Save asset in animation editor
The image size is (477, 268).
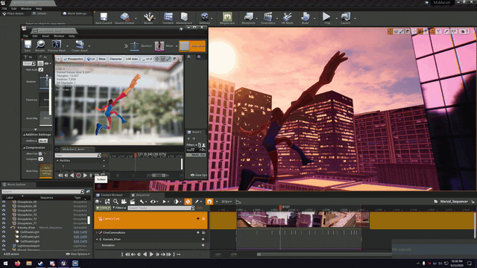28,46
